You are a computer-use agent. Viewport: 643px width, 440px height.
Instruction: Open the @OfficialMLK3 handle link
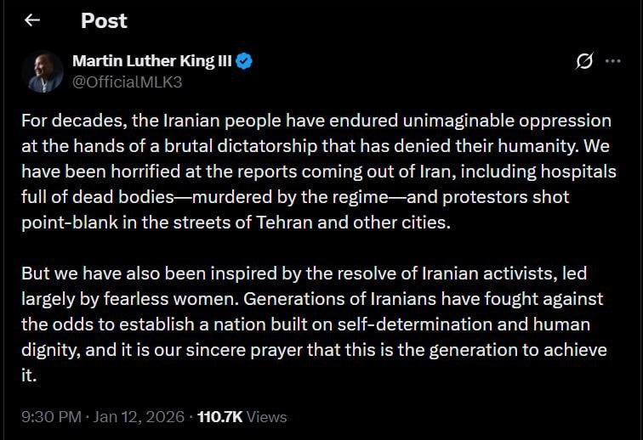pyautogui.click(x=128, y=82)
